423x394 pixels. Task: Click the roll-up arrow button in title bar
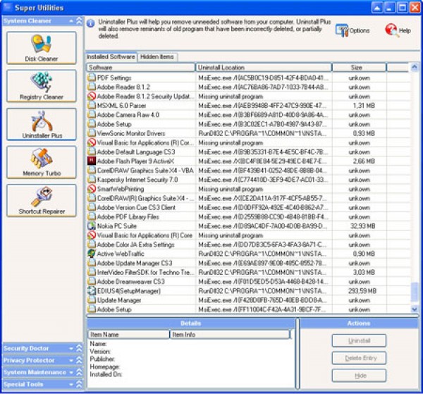pos(377,8)
